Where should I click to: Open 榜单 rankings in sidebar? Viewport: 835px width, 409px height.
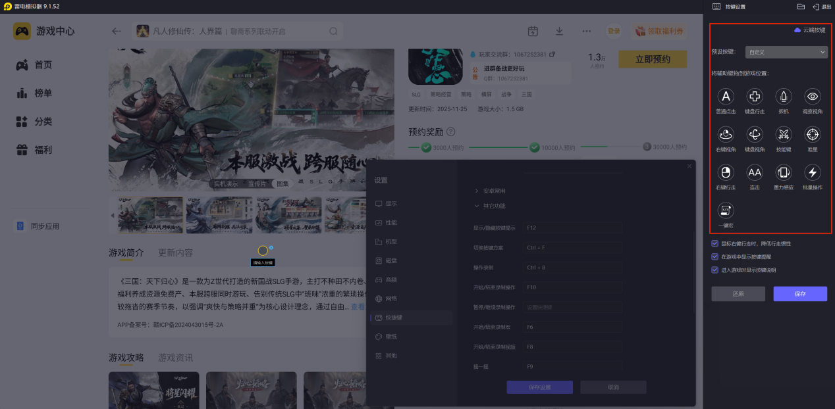click(34, 93)
